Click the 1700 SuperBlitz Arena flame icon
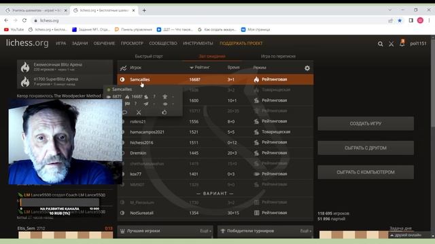The width and height of the screenshot is (435, 244). pos(25,81)
